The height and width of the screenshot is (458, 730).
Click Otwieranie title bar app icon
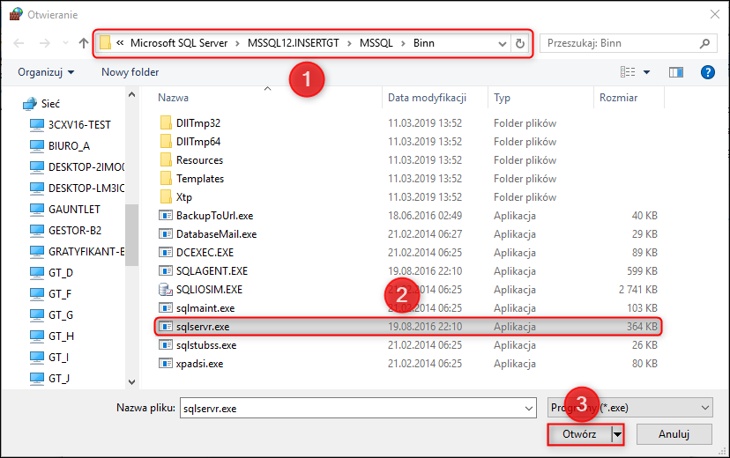tap(15, 14)
